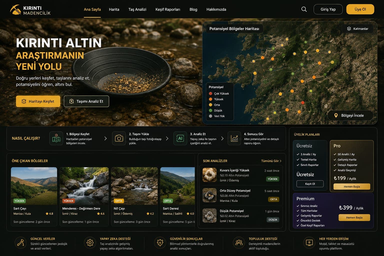Click Hemen Başla in Pro plan
384x256 pixels.
[x=352, y=186]
